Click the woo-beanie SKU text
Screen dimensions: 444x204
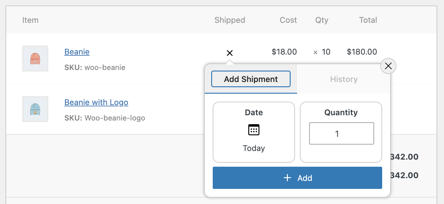(x=105, y=67)
